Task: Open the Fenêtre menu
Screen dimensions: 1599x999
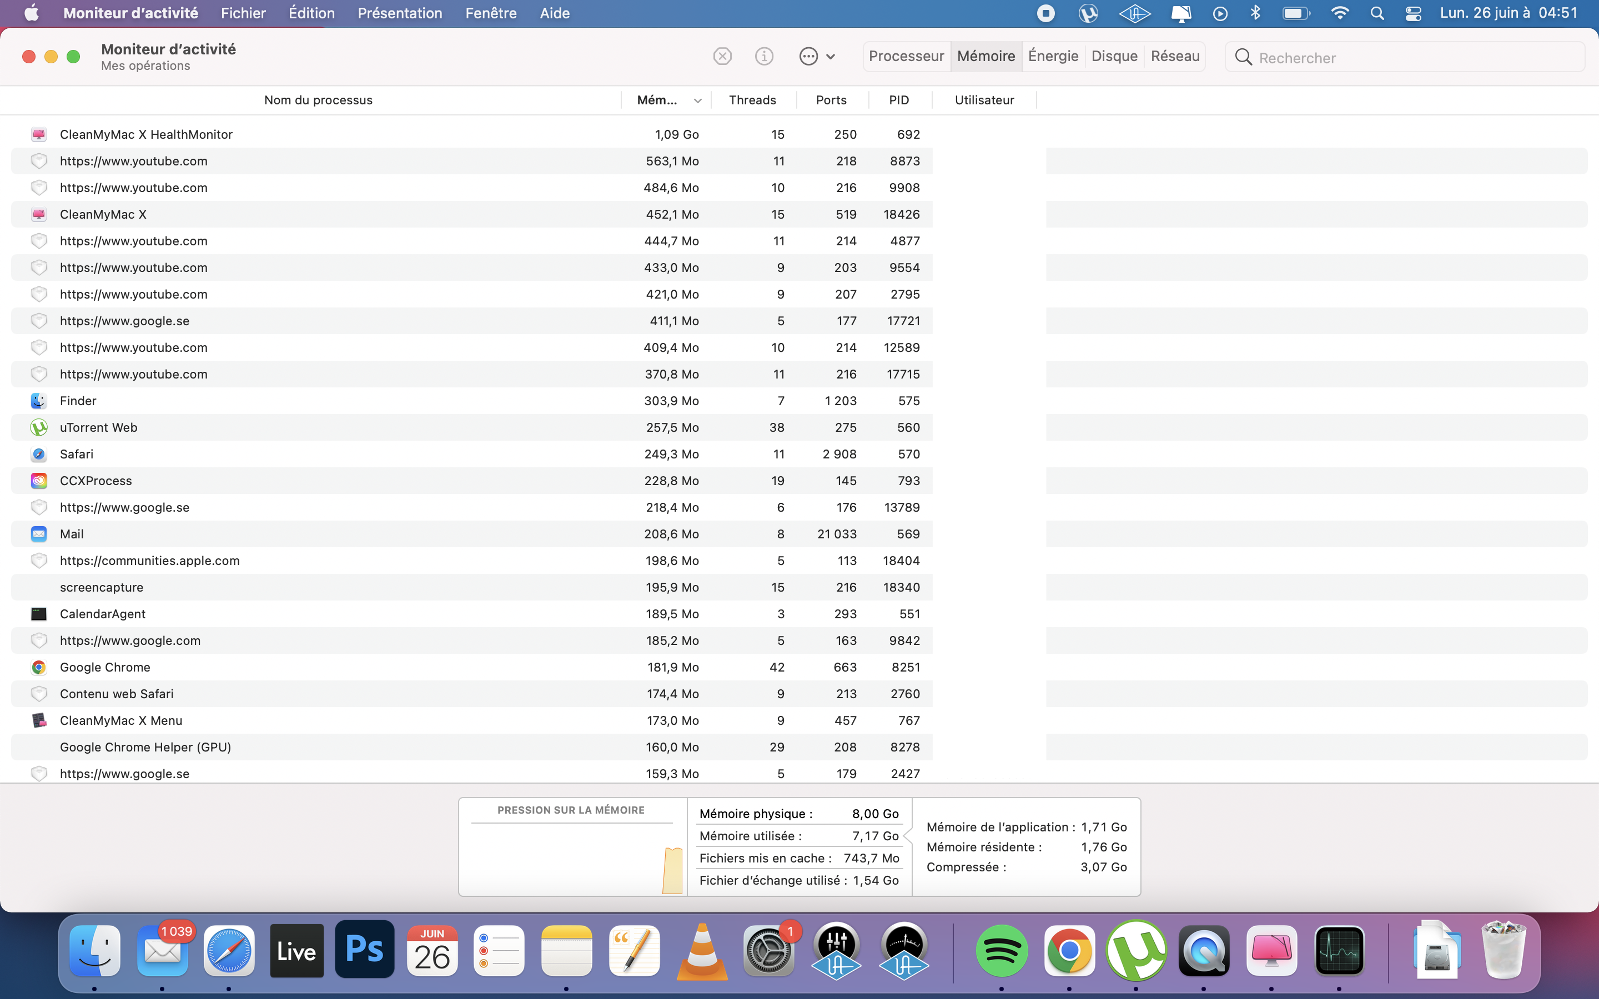Action: (x=491, y=13)
